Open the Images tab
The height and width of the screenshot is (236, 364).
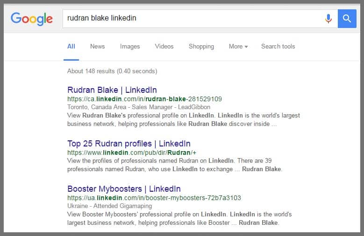click(130, 47)
